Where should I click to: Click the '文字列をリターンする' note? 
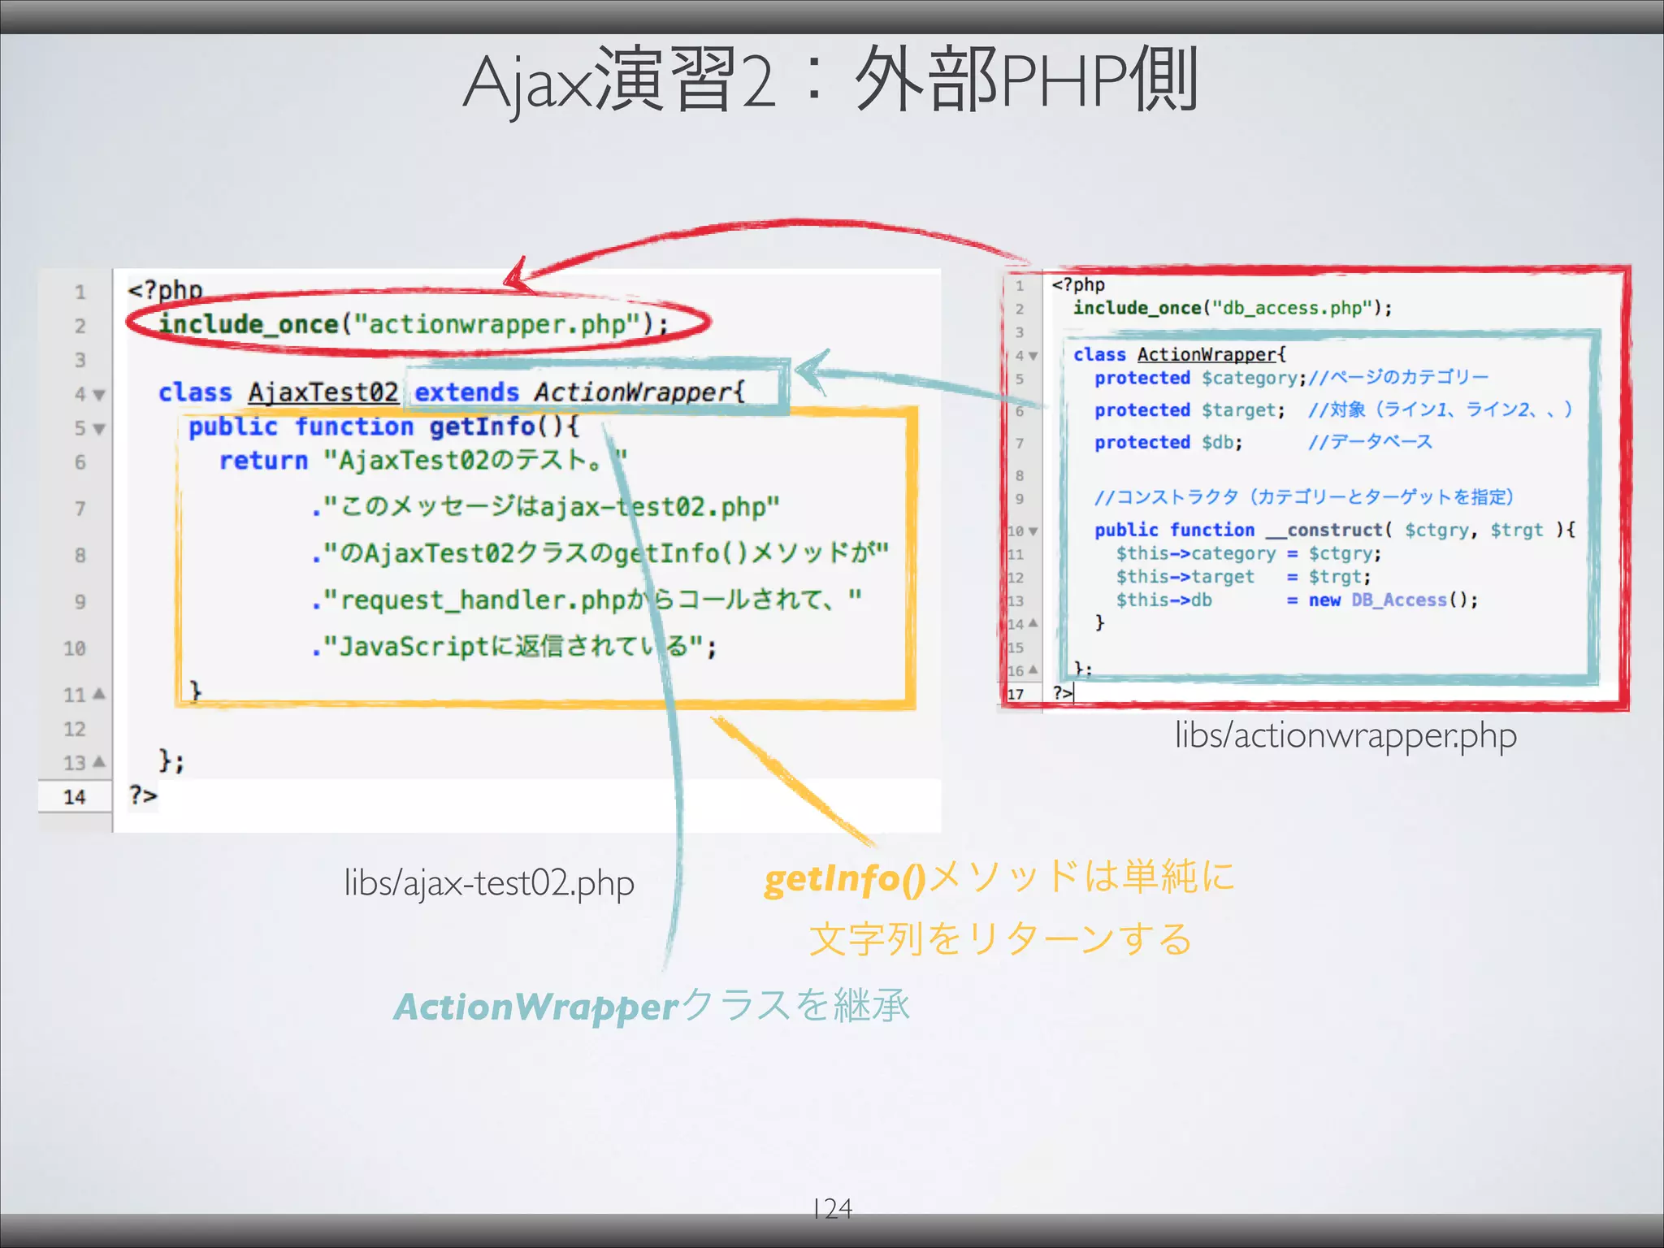(x=1001, y=939)
